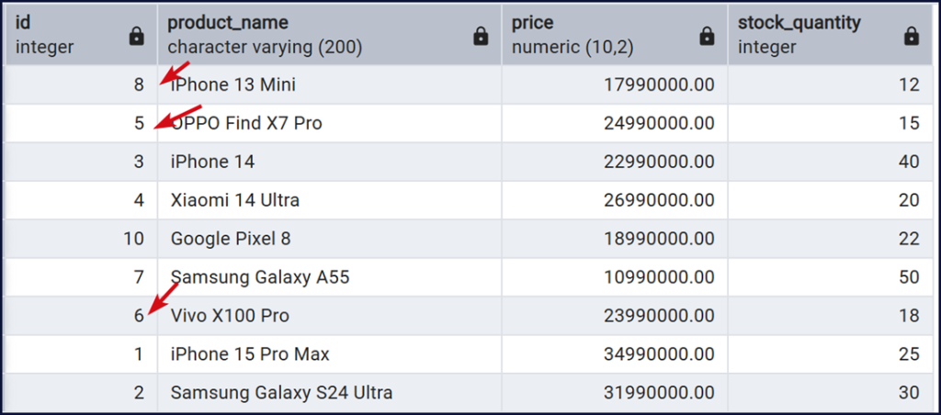Click price cell 34990000.00
941x415 pixels.
tap(659, 354)
